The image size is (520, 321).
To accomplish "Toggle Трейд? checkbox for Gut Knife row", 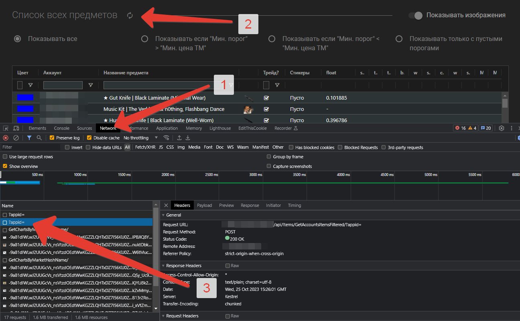I will pyautogui.click(x=266, y=98).
